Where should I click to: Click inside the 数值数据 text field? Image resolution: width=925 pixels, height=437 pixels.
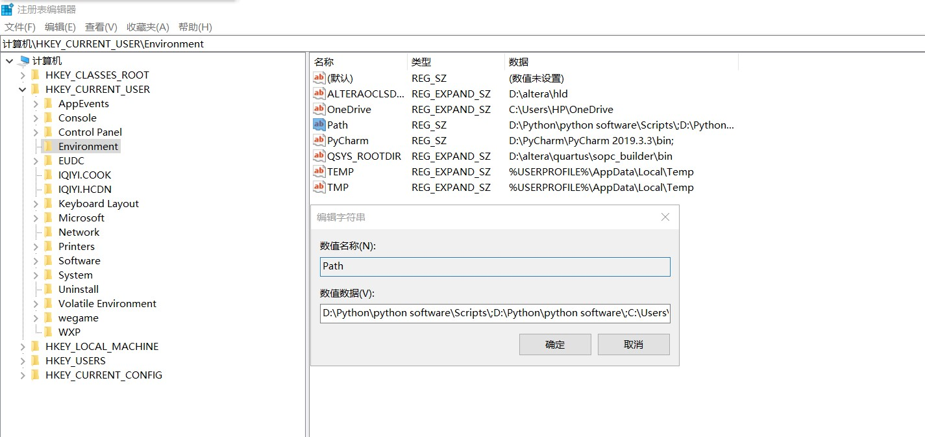tap(494, 312)
